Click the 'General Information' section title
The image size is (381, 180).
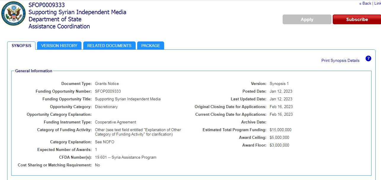(x=34, y=71)
